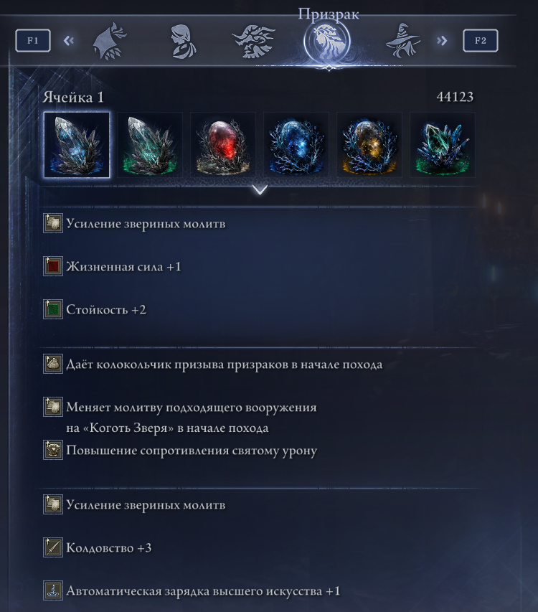Expand the relic list with down chevron
538x612 pixels.
[260, 189]
